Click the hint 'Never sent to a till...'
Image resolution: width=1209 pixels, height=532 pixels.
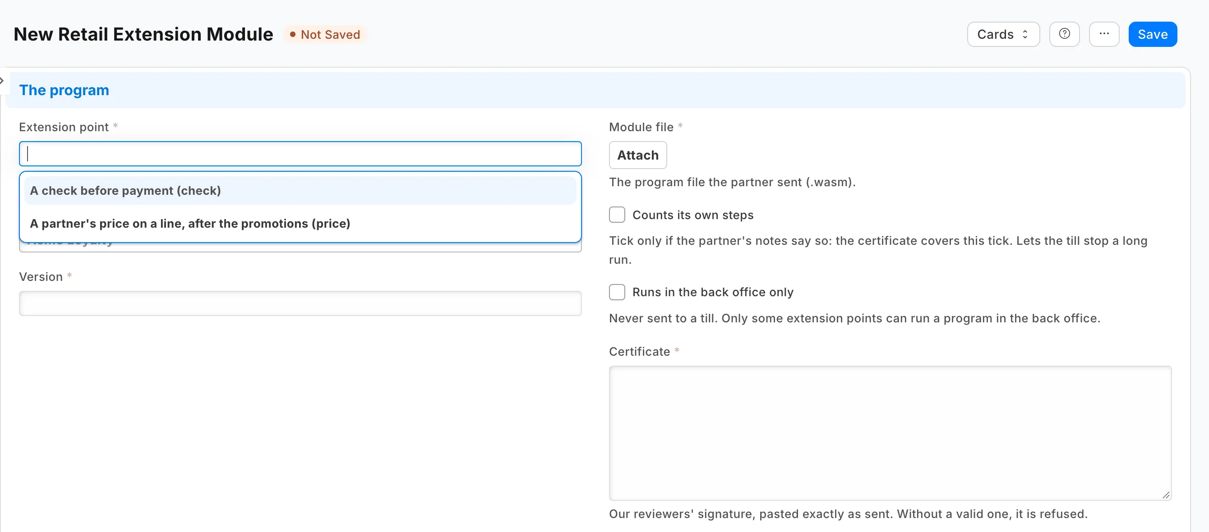pos(854,318)
